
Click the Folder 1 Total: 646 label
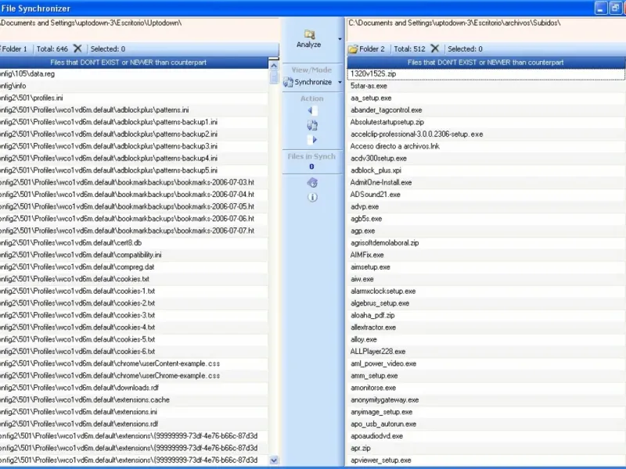tap(52, 49)
